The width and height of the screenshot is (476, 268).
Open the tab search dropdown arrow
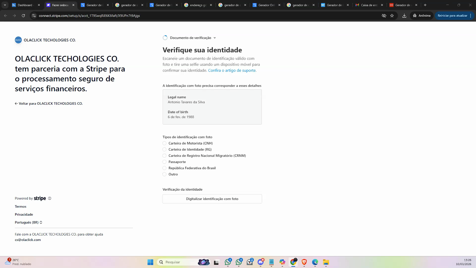(5, 5)
